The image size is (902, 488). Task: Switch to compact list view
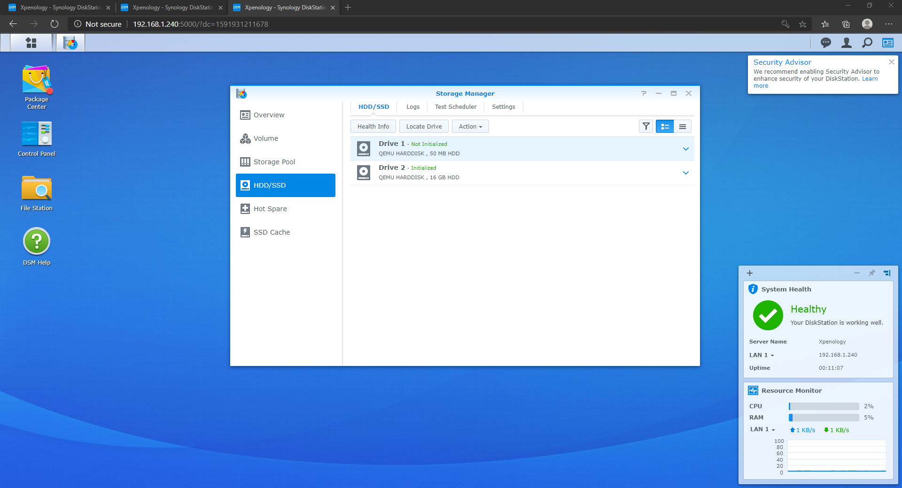683,126
